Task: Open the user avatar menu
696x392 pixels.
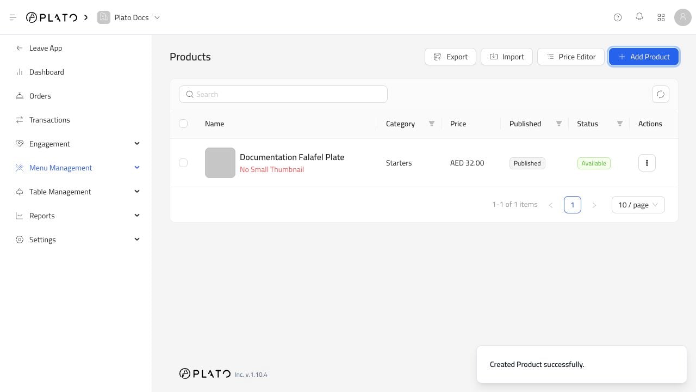Action: tap(683, 17)
